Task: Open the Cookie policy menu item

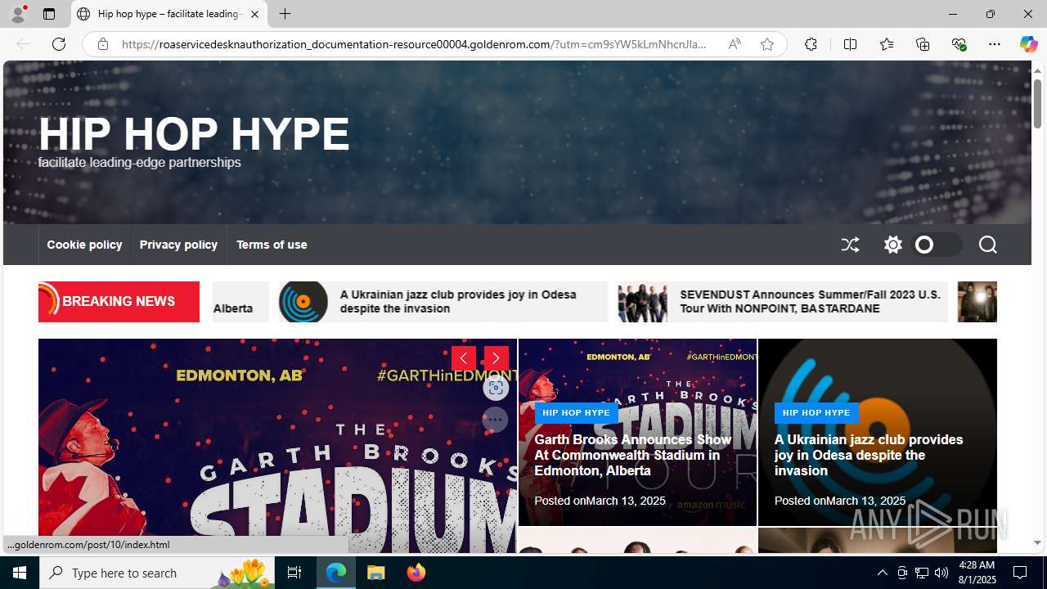Action: [x=84, y=245]
